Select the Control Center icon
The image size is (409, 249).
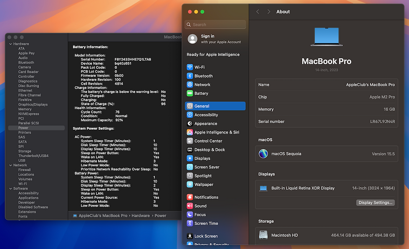pyautogui.click(x=190, y=141)
